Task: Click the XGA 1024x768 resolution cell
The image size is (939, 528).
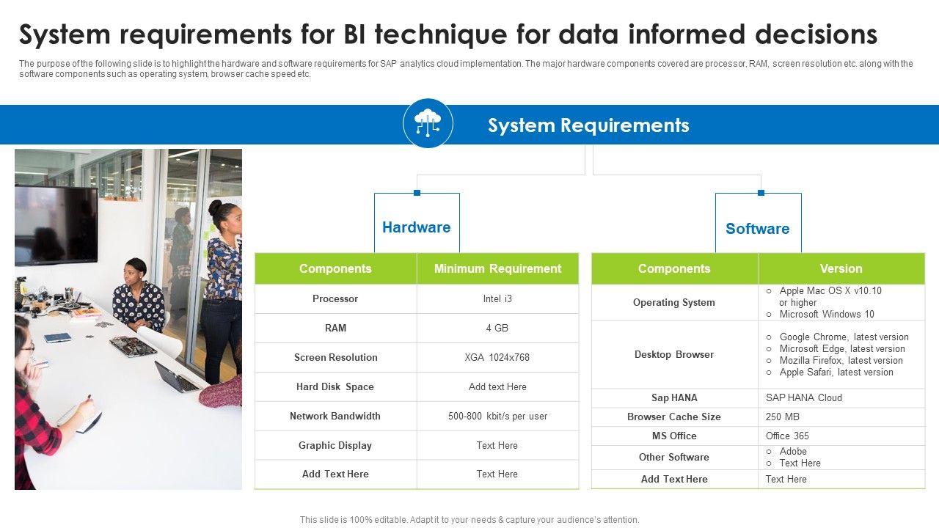Action: (497, 357)
